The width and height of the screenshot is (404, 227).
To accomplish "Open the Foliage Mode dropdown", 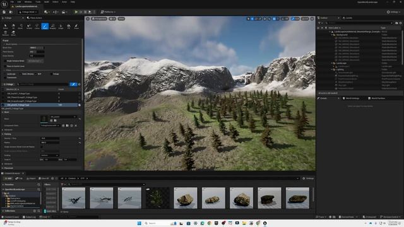I will click(x=28, y=12).
